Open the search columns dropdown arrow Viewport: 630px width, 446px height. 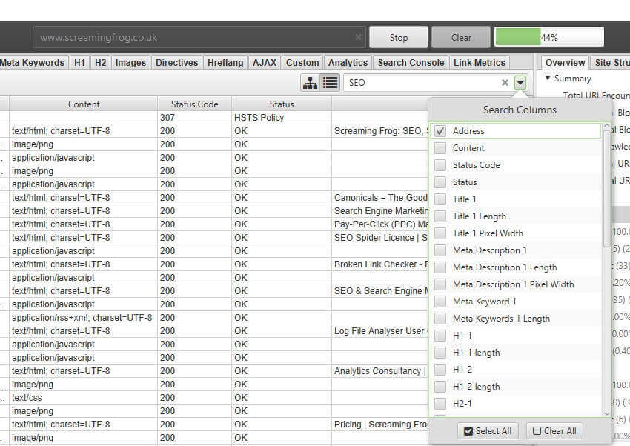[x=521, y=83]
